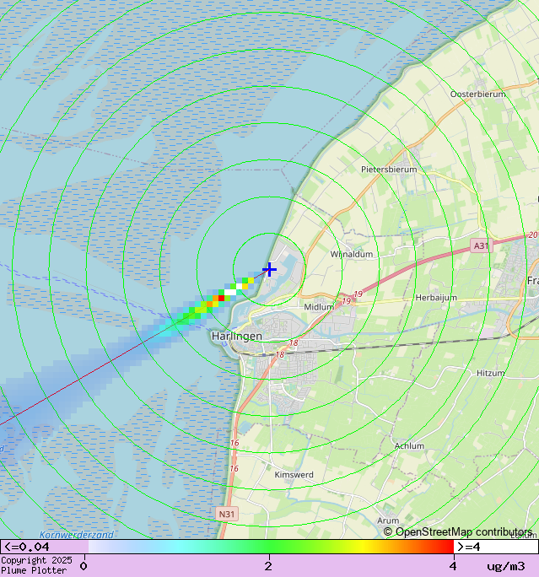Click the Achlum village label
This screenshot has width=539, height=577.
click(409, 446)
